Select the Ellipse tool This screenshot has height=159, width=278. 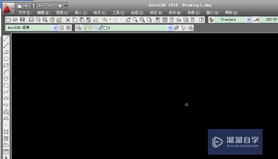[x=6, y=98]
